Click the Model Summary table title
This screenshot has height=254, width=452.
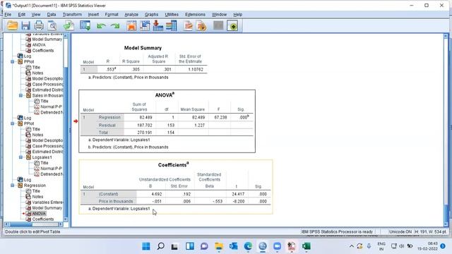tap(143, 48)
